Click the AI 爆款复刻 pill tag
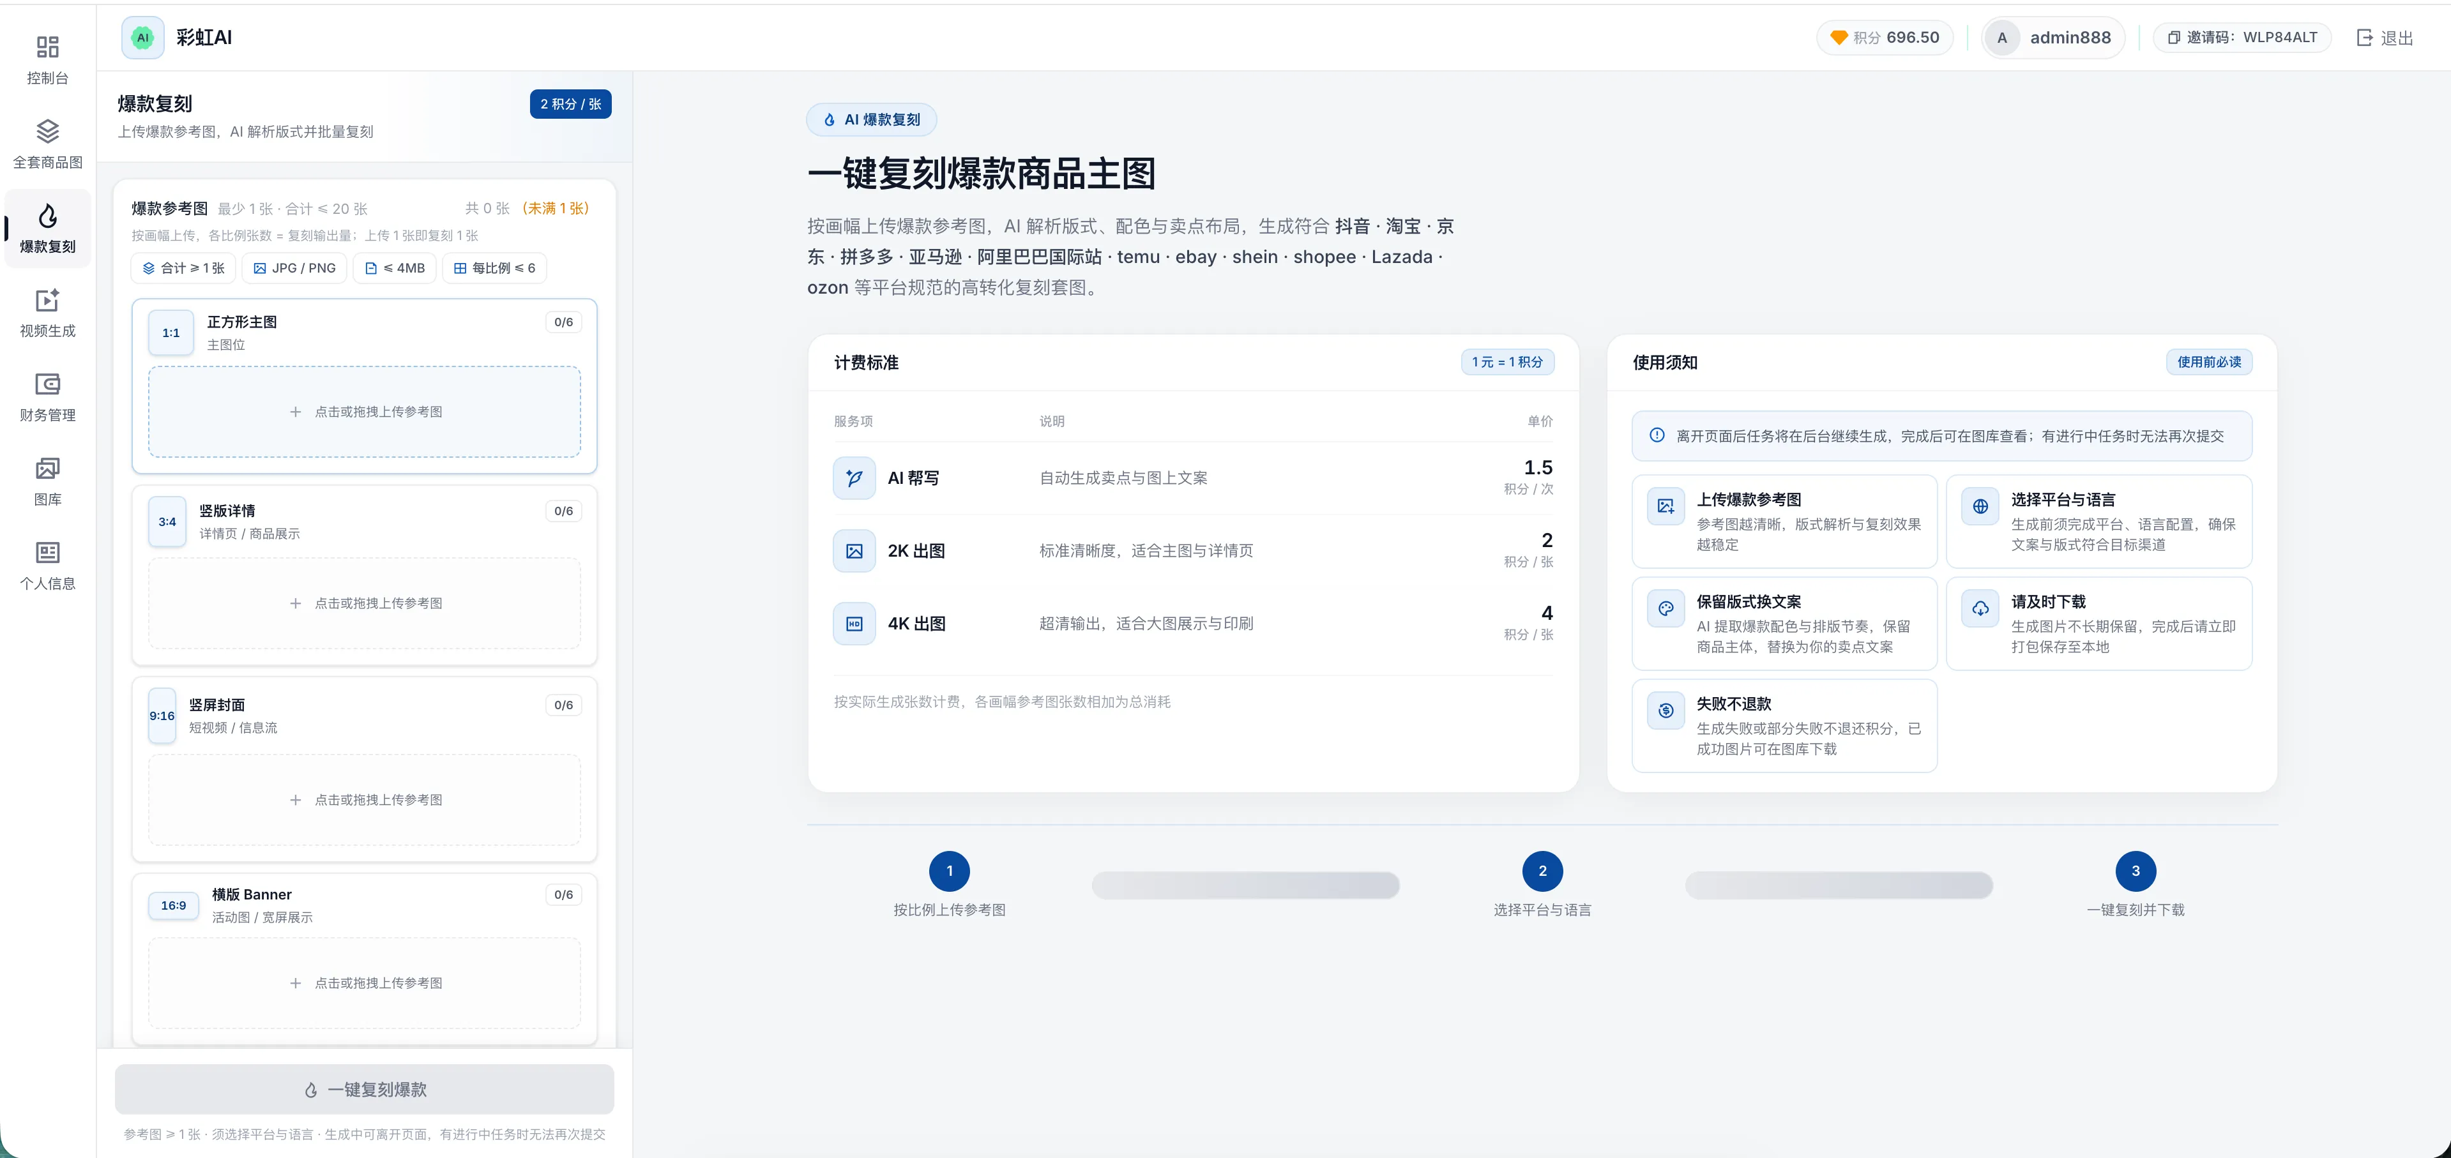The height and width of the screenshot is (1158, 2451). (x=872, y=120)
